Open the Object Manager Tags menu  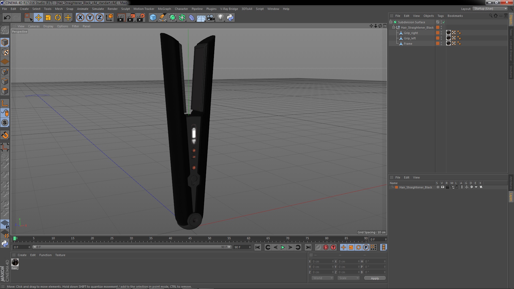click(440, 16)
